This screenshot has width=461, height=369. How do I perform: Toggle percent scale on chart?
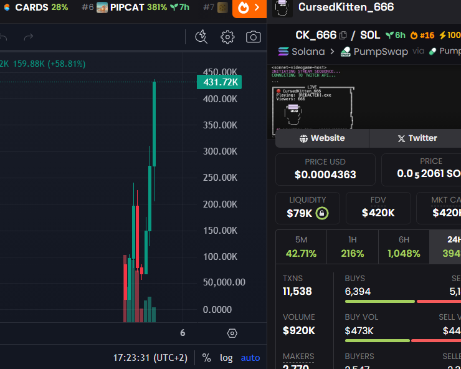click(x=206, y=358)
